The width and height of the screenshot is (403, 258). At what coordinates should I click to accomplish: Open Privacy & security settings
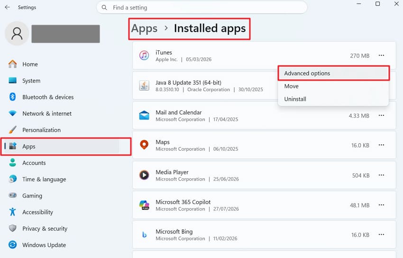(x=45, y=229)
